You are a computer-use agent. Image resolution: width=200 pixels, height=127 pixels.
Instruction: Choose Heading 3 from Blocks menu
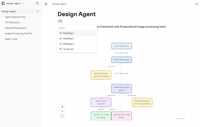(77, 44)
